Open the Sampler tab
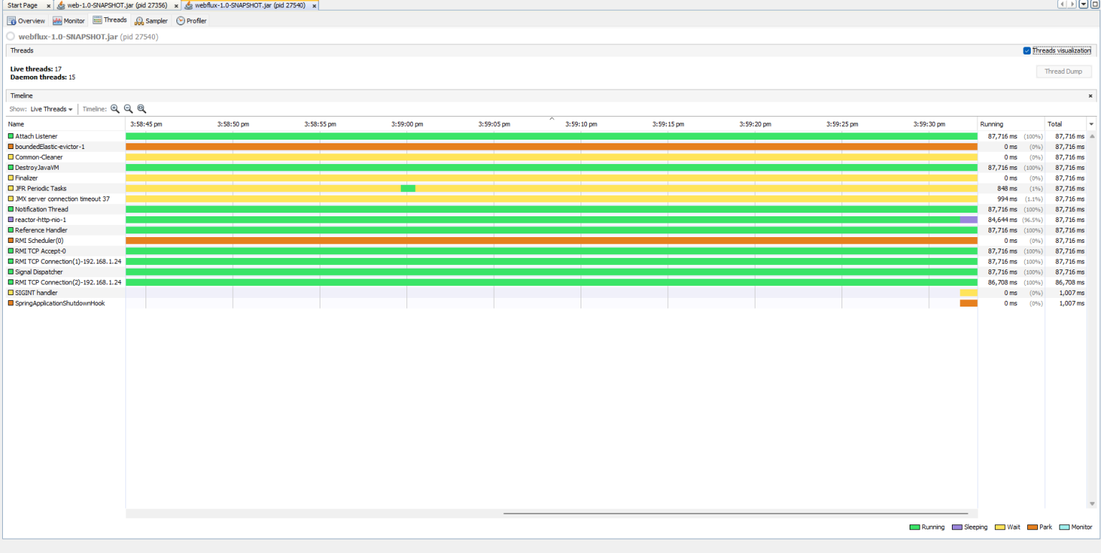This screenshot has height=553, width=1101. [151, 21]
